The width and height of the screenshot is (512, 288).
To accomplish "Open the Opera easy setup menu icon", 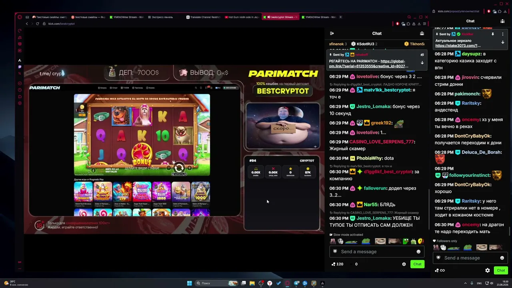I will point(424,24).
